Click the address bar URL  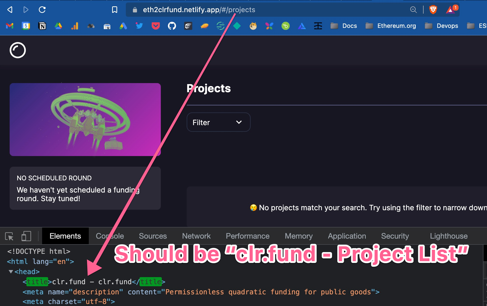click(199, 10)
